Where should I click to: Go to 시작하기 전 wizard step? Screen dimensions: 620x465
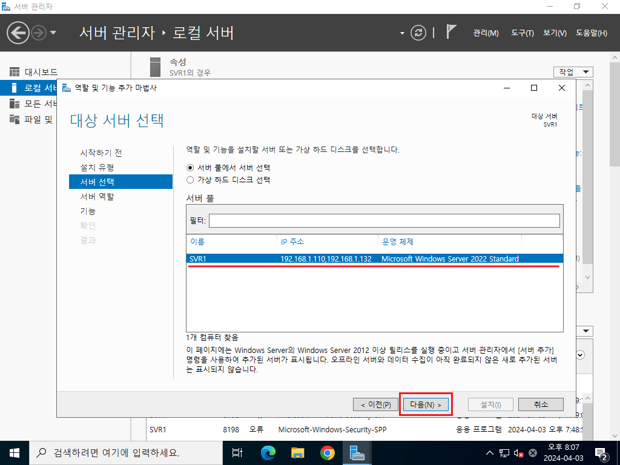tap(101, 153)
